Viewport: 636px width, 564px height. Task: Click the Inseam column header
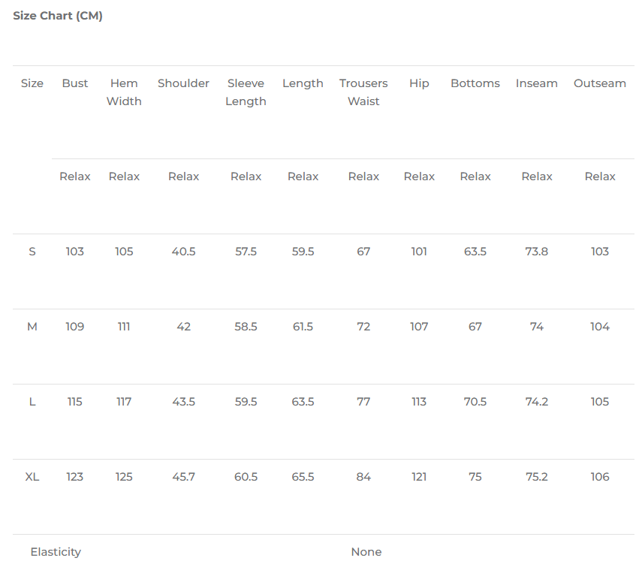[x=537, y=83]
